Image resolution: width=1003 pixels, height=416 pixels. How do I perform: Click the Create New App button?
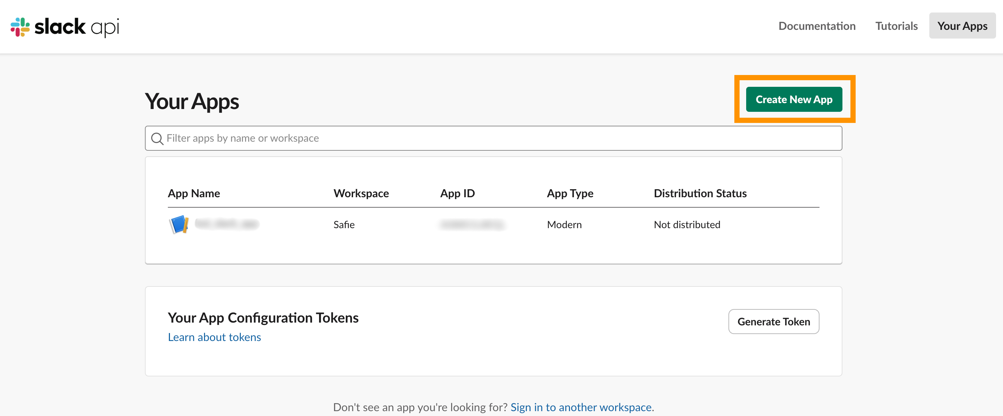[794, 99]
